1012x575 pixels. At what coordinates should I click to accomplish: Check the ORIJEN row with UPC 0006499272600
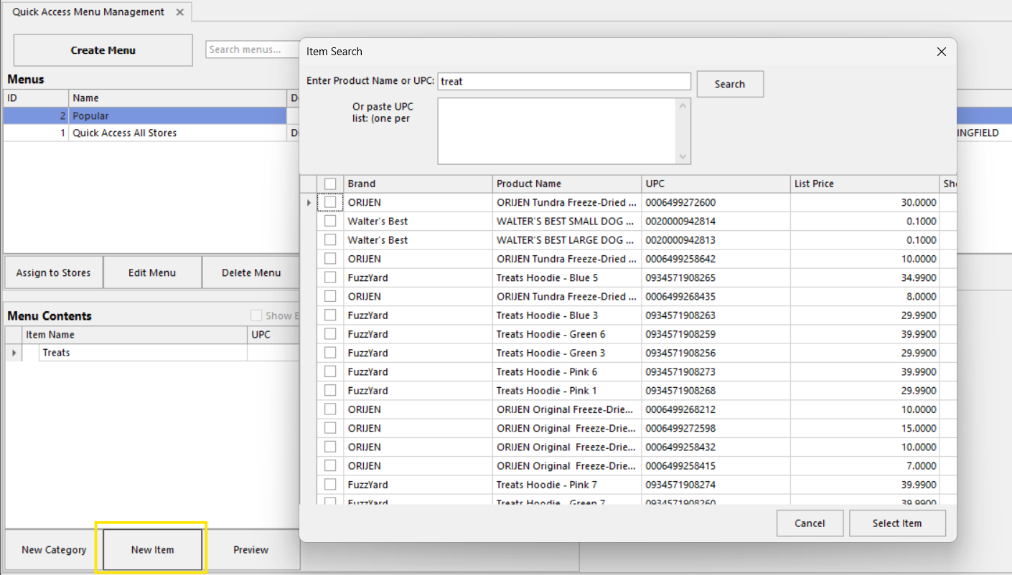[330, 203]
